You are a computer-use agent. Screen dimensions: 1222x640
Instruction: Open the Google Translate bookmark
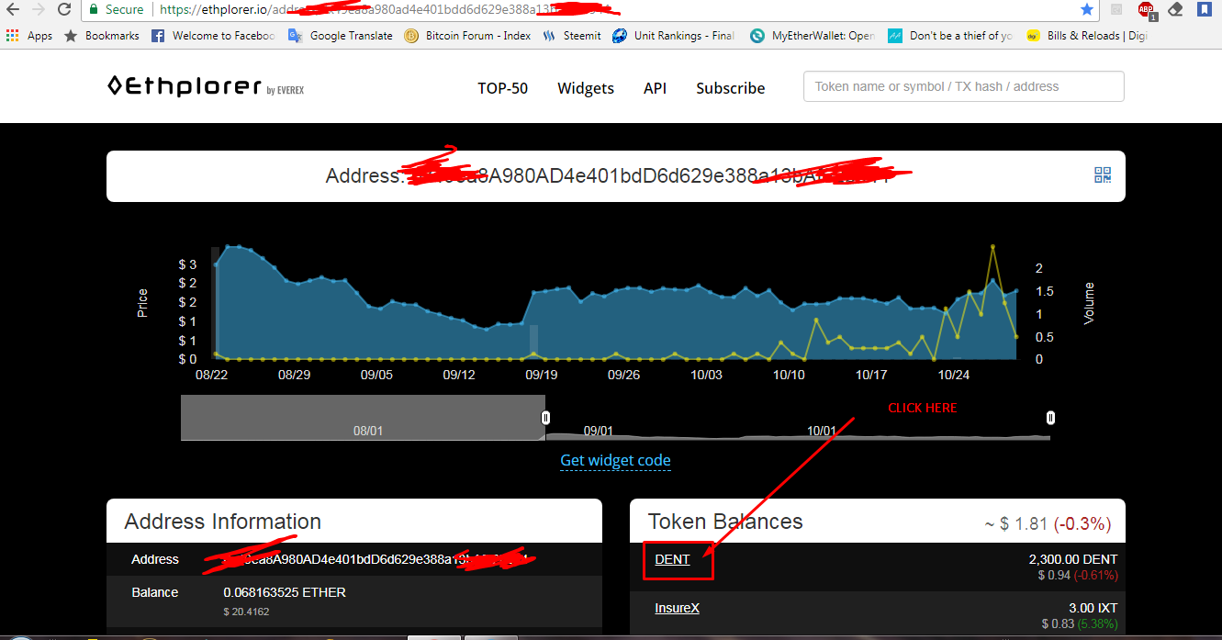tap(341, 36)
